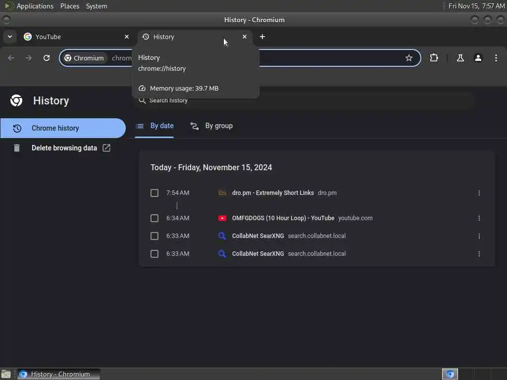
Task: Select the History tab
Action: pyautogui.click(x=195, y=37)
